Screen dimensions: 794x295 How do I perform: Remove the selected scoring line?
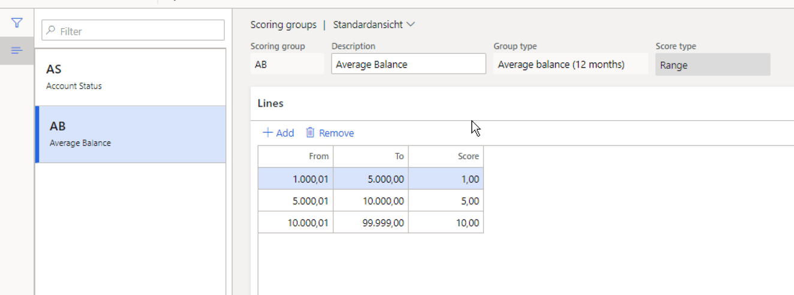pyautogui.click(x=330, y=133)
